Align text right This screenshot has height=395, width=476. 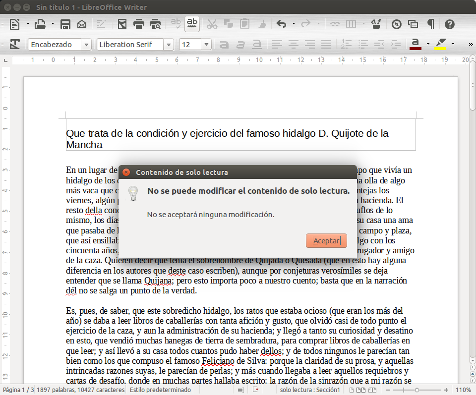coord(309,45)
